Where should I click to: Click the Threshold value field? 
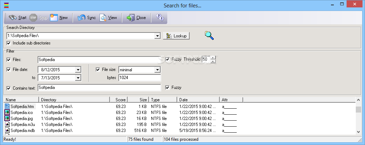point(206,59)
